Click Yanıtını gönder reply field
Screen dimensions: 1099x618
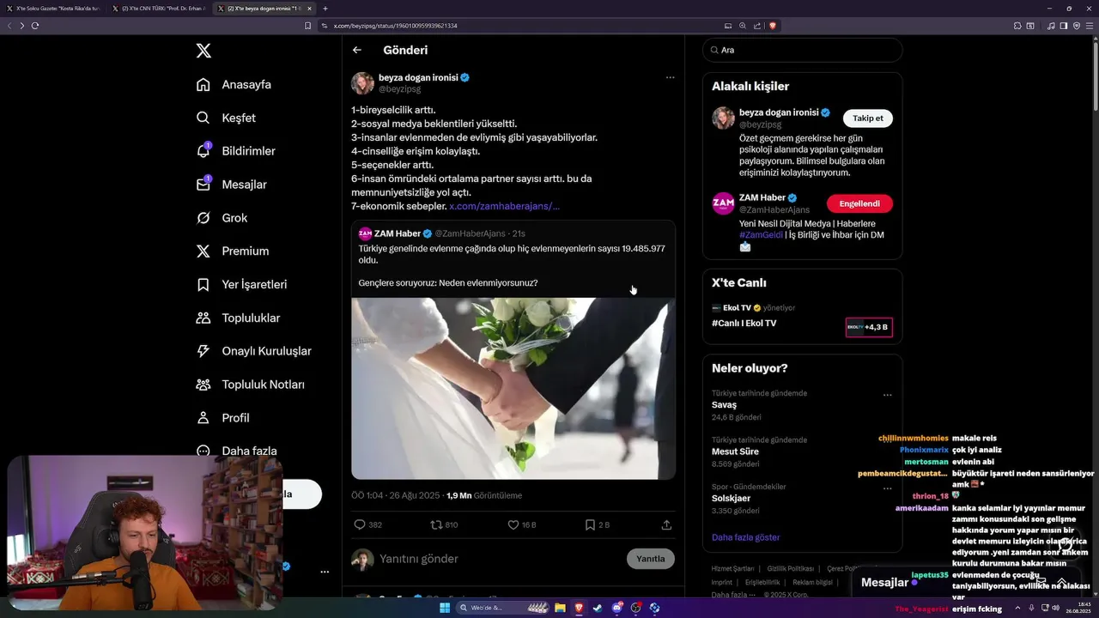click(419, 559)
